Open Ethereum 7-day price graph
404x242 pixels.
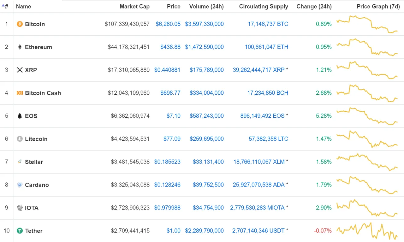coord(367,47)
